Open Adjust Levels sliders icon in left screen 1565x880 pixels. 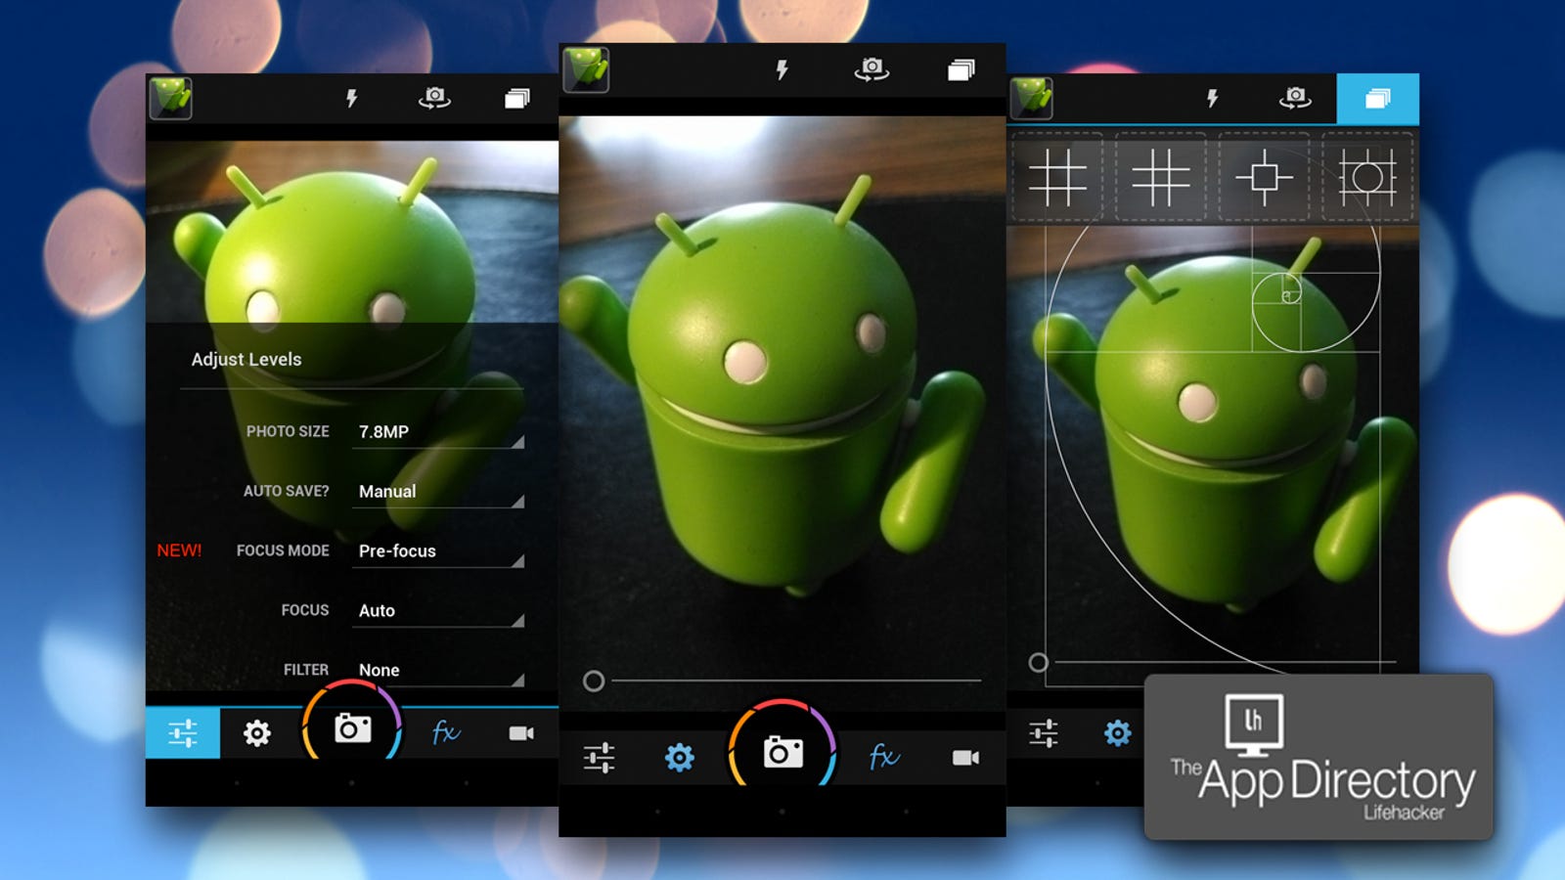pos(183,732)
